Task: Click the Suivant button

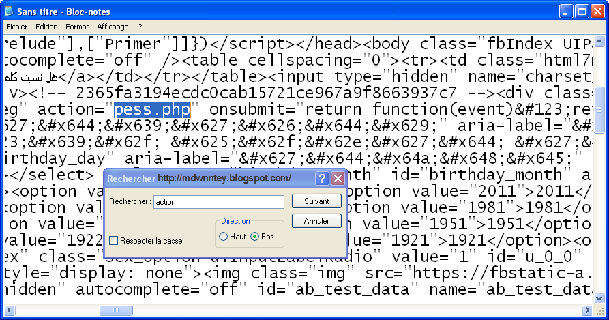Action: click(x=316, y=201)
